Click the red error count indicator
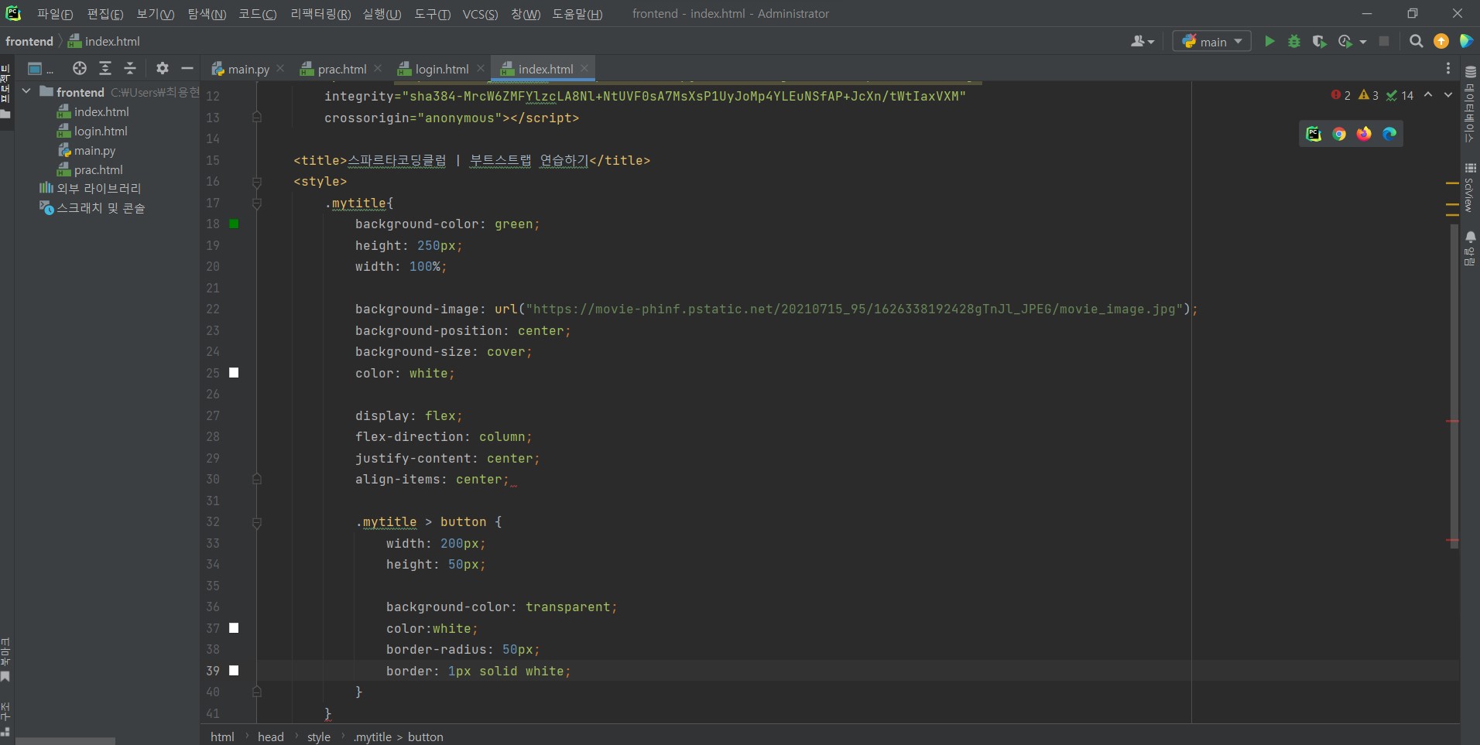Viewport: 1480px width, 745px height. coord(1341,95)
